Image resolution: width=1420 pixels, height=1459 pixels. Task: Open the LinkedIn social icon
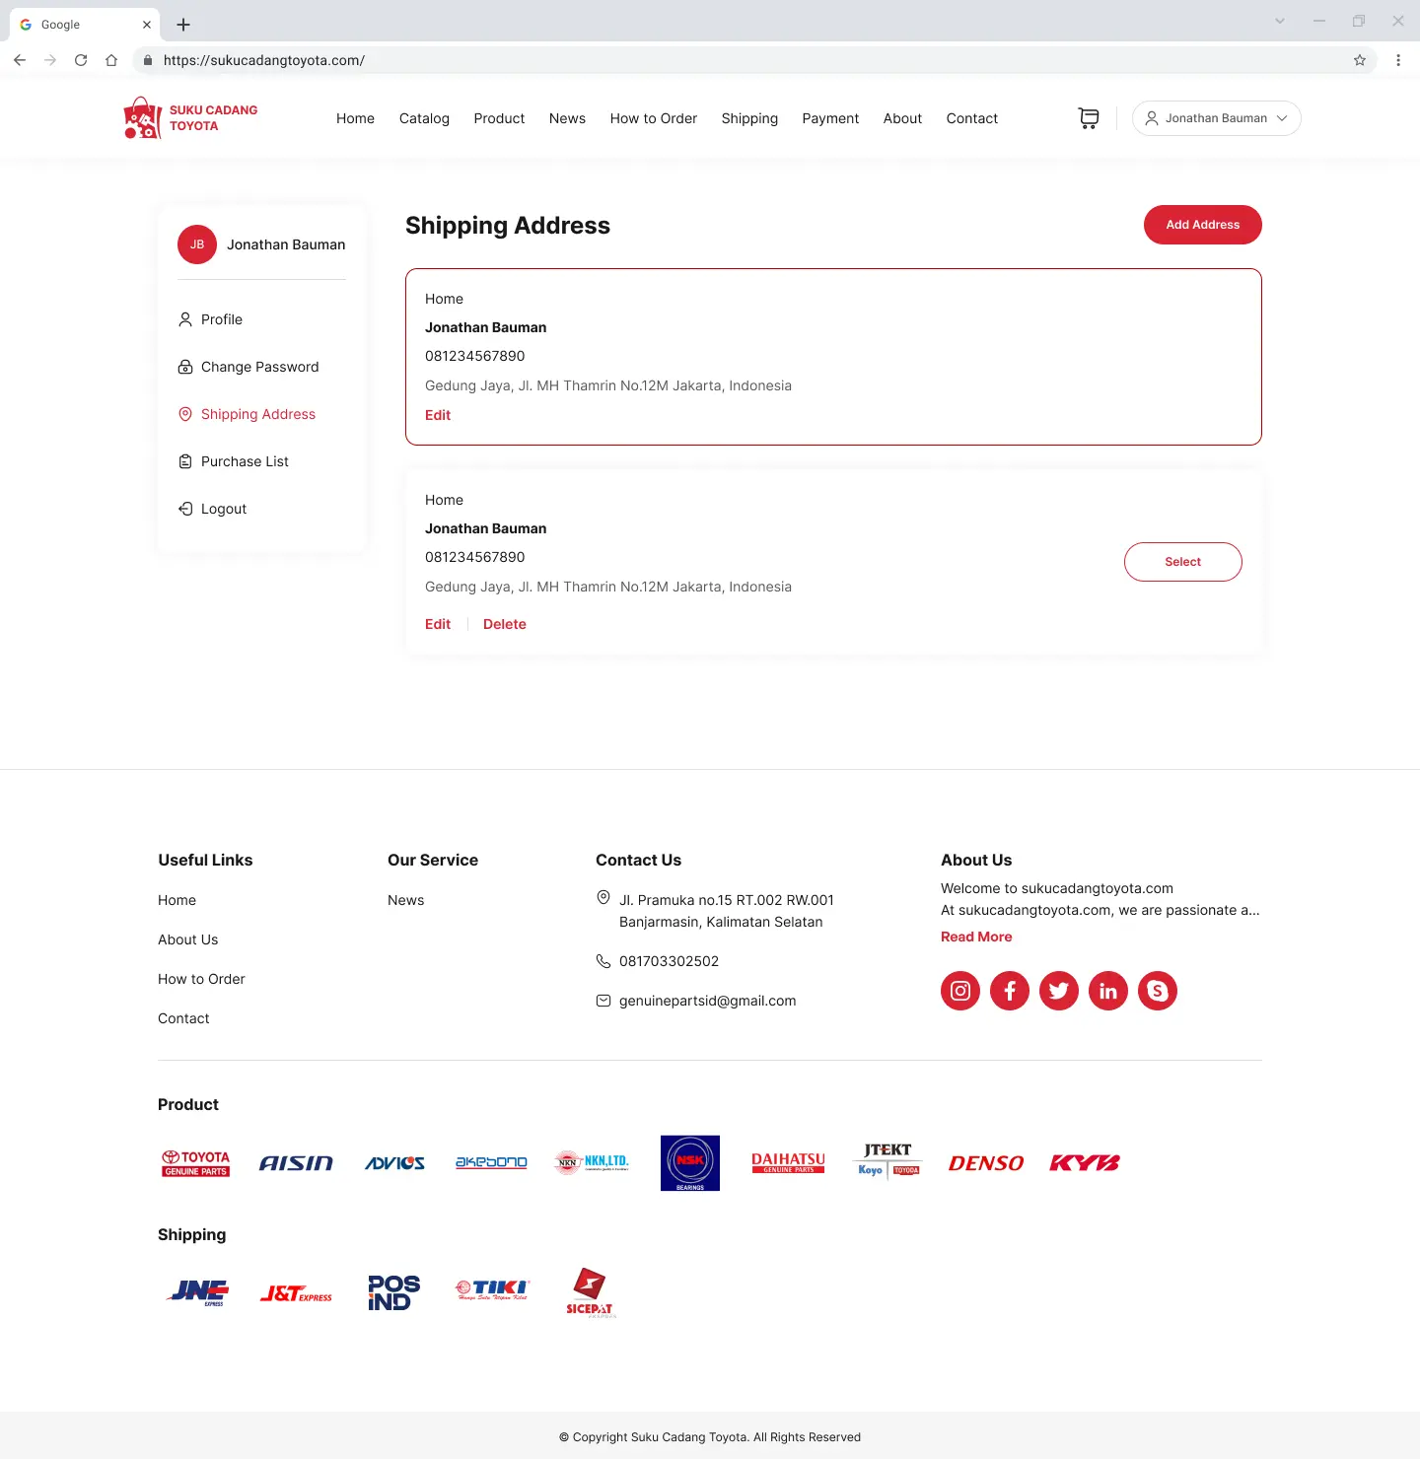pyautogui.click(x=1108, y=991)
